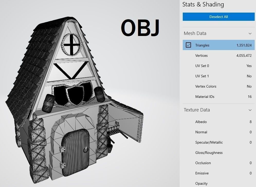Select the Gloss/Roughness row

coord(219,153)
